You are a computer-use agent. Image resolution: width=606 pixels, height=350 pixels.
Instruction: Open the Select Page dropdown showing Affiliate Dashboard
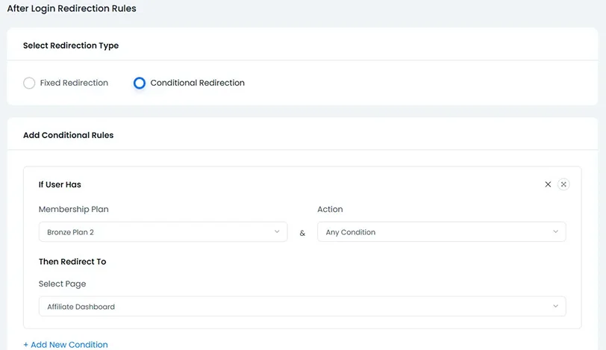pos(302,307)
